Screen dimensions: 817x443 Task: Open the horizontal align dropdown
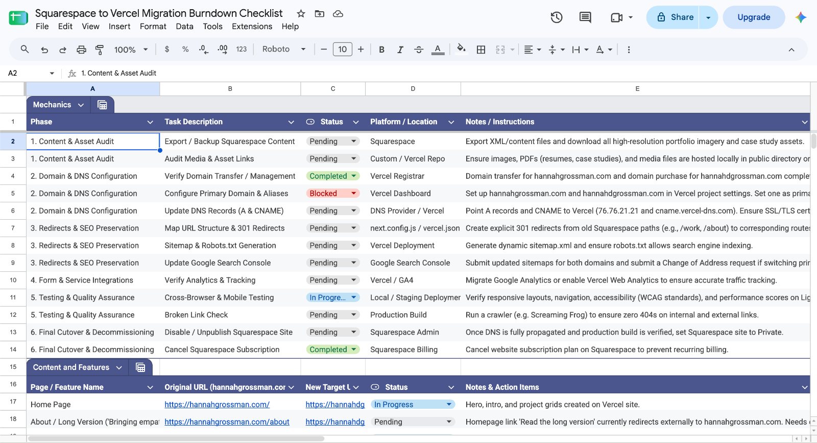pos(532,50)
